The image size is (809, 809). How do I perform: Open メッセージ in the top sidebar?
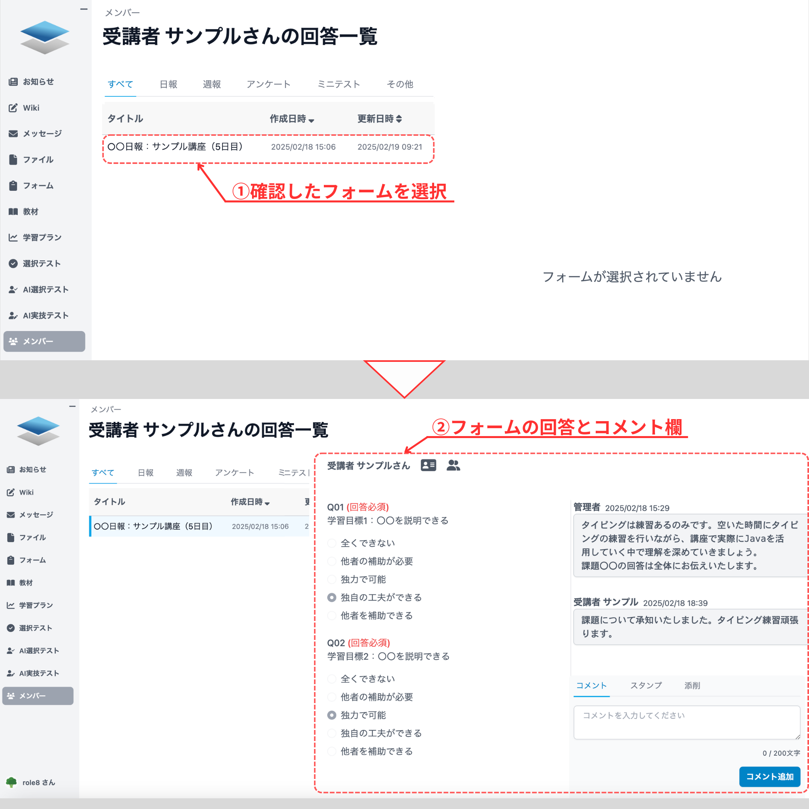click(42, 134)
